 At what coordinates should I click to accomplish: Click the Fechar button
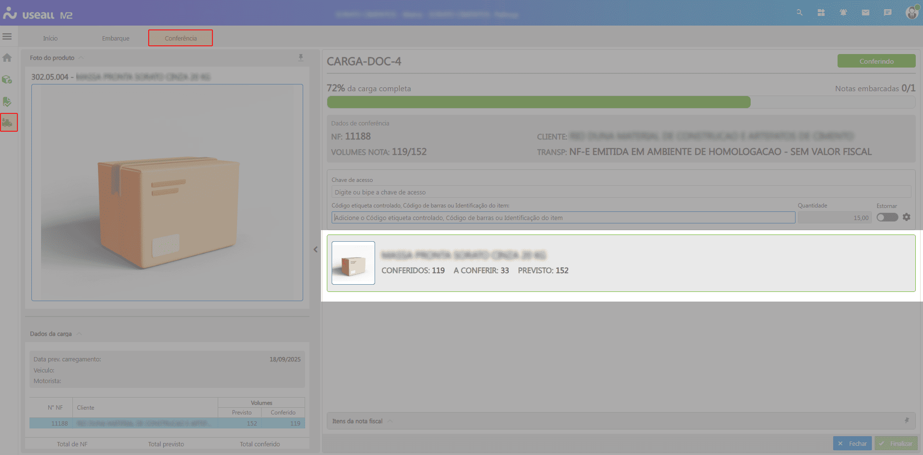pos(852,443)
